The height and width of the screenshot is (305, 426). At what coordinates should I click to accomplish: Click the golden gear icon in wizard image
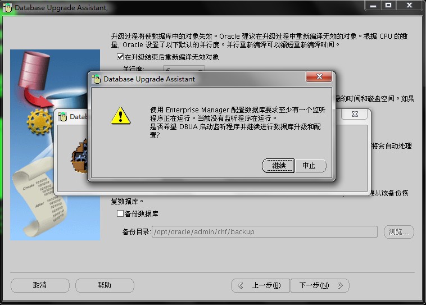click(40, 121)
